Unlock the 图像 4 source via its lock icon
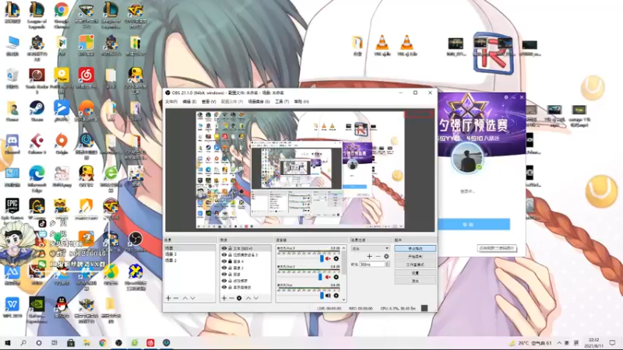 click(230, 261)
